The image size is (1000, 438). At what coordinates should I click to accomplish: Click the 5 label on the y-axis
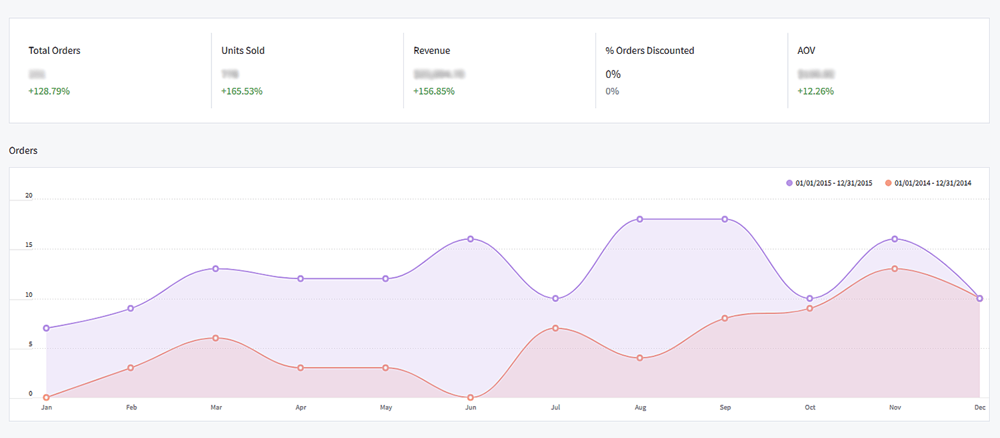click(x=30, y=344)
